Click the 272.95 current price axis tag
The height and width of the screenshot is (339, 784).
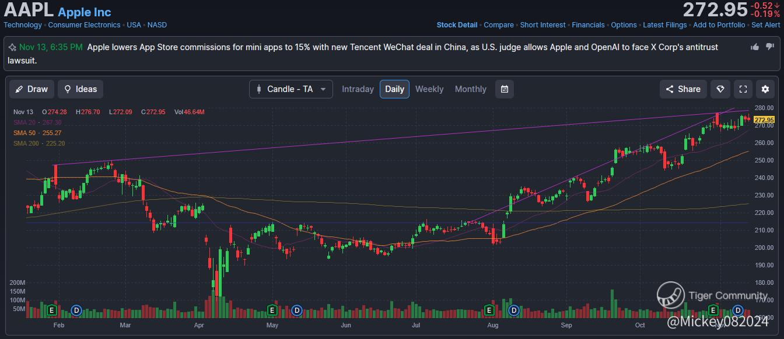pos(764,120)
